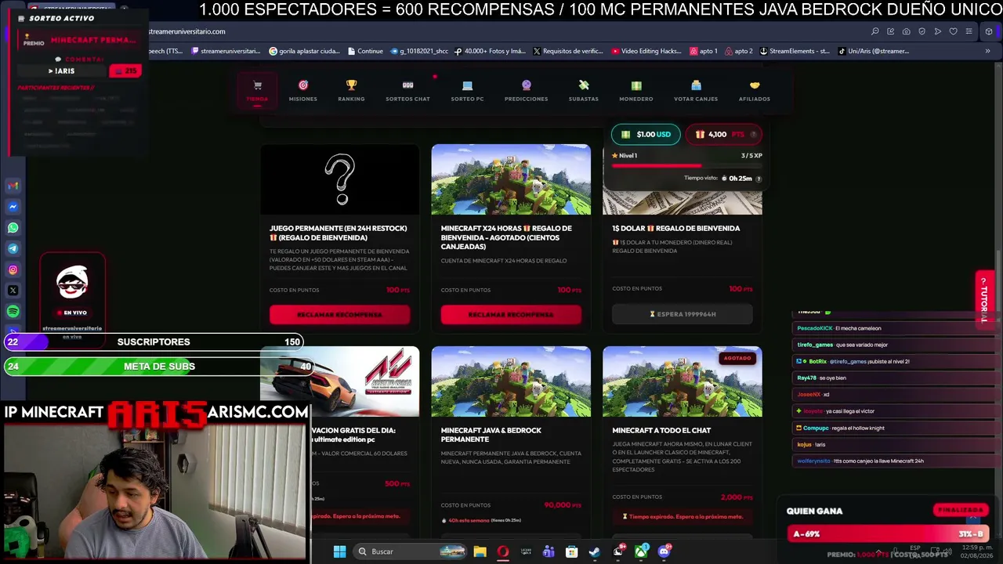Viewport: 1003px width, 564px height.
Task: Open the gorila aplastar ciuda bookmark
Action: 304,51
